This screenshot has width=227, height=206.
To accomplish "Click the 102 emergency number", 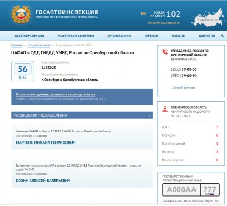I will tap(173, 14).
